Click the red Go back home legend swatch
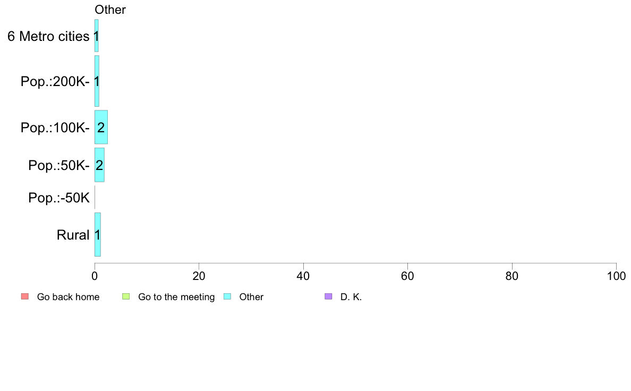 click(x=25, y=297)
